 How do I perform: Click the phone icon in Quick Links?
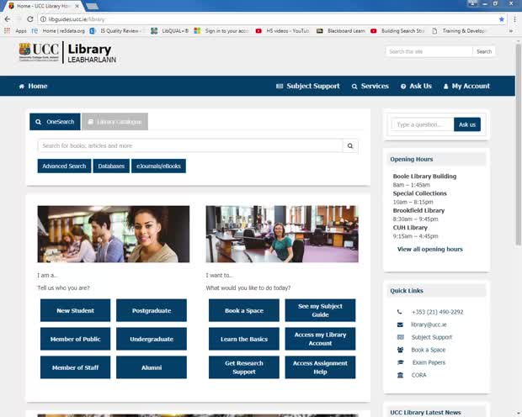tap(400, 312)
